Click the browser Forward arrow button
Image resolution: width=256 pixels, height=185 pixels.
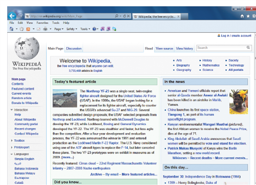20,16
